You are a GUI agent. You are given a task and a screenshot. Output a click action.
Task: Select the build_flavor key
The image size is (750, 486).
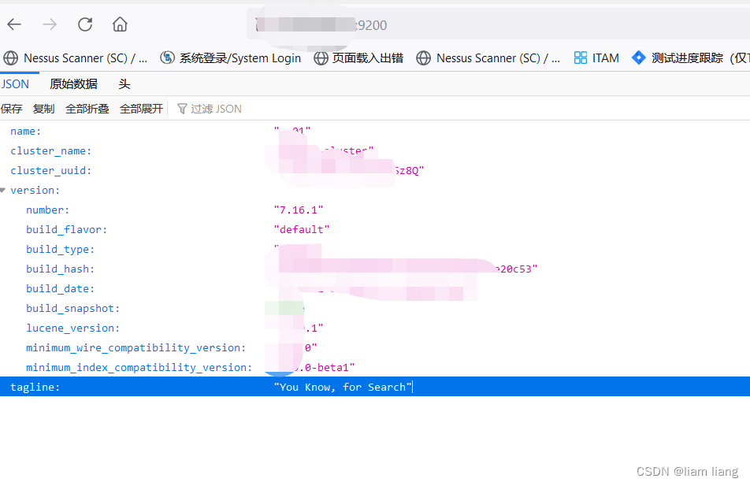66,229
